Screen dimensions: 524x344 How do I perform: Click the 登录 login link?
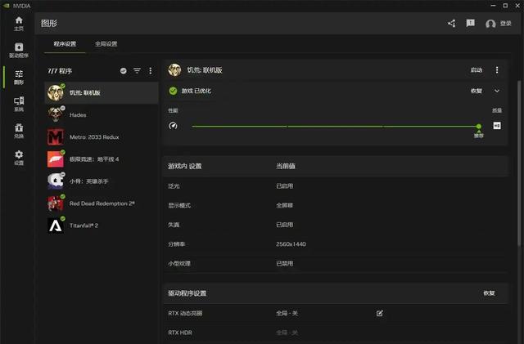coord(506,24)
